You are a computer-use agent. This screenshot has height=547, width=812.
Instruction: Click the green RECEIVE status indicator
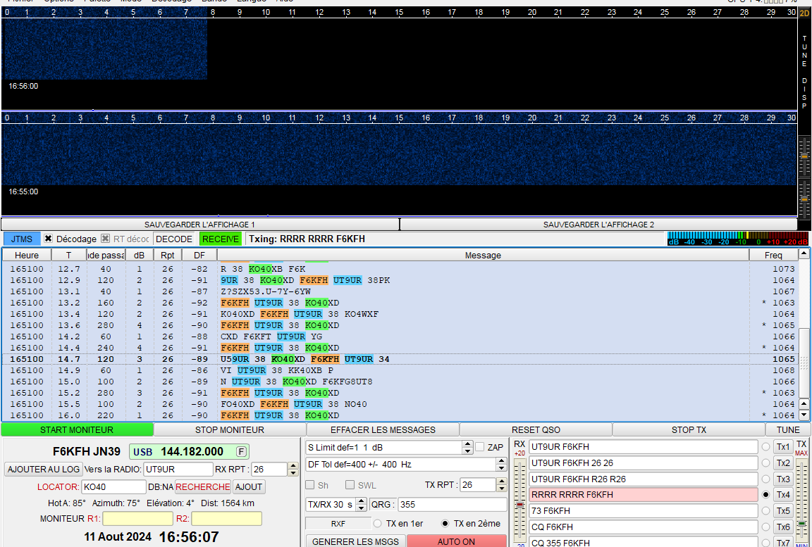coord(221,239)
